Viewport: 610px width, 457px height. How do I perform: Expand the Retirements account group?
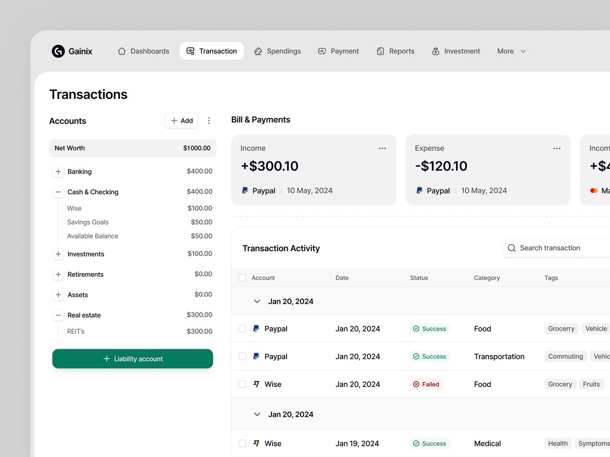58,274
